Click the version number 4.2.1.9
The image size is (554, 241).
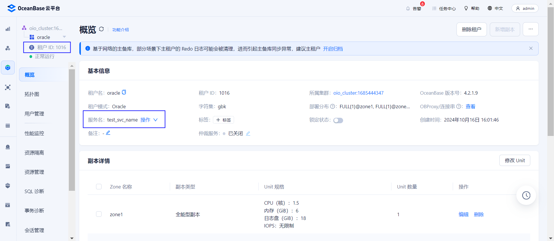click(471, 93)
